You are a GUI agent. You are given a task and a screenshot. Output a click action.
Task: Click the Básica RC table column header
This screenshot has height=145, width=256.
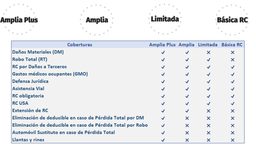[x=232, y=45]
